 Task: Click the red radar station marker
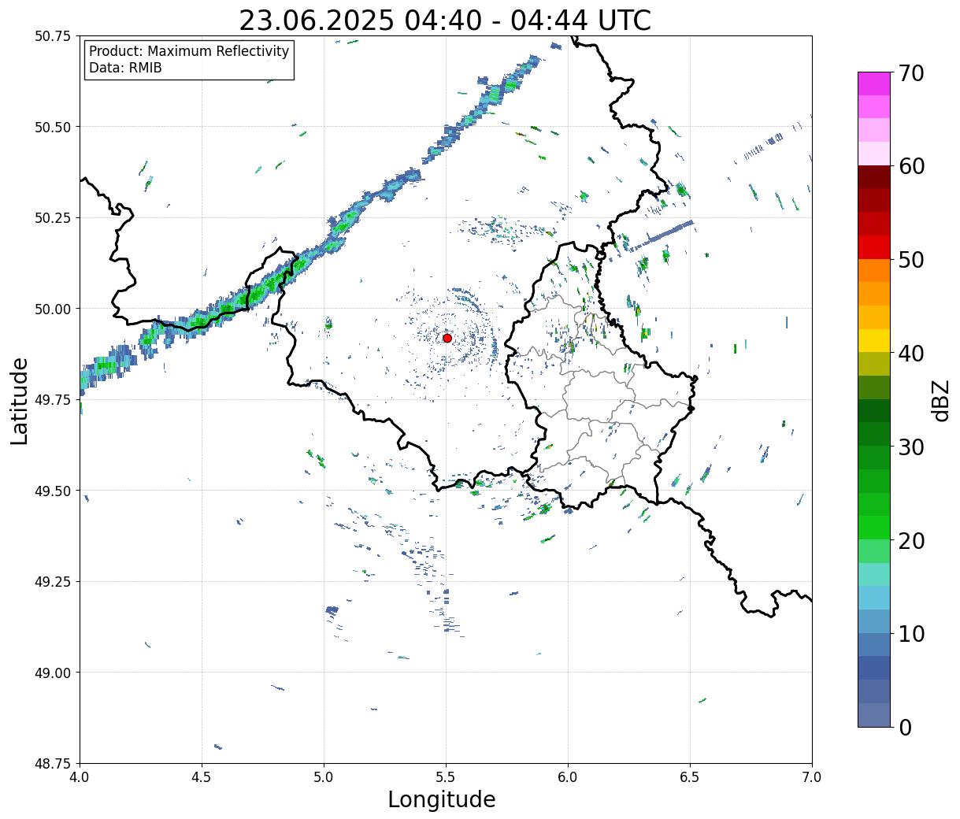click(x=447, y=338)
